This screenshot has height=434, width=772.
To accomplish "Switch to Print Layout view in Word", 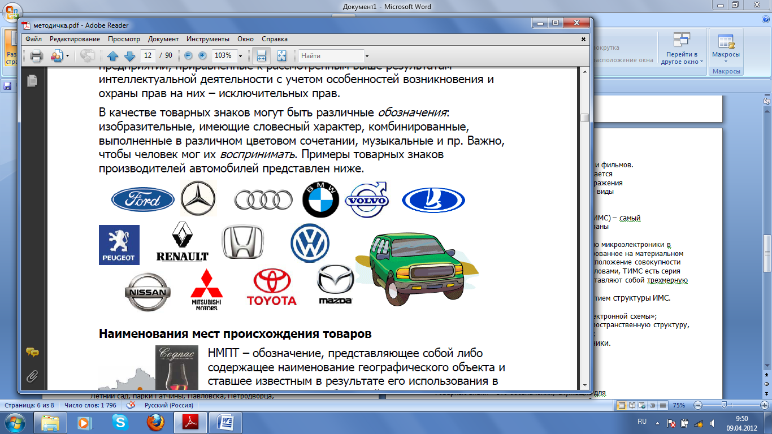I will pos(622,405).
